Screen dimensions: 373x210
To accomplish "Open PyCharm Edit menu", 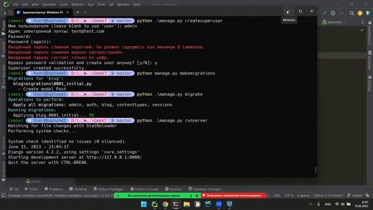I will (24, 5).
